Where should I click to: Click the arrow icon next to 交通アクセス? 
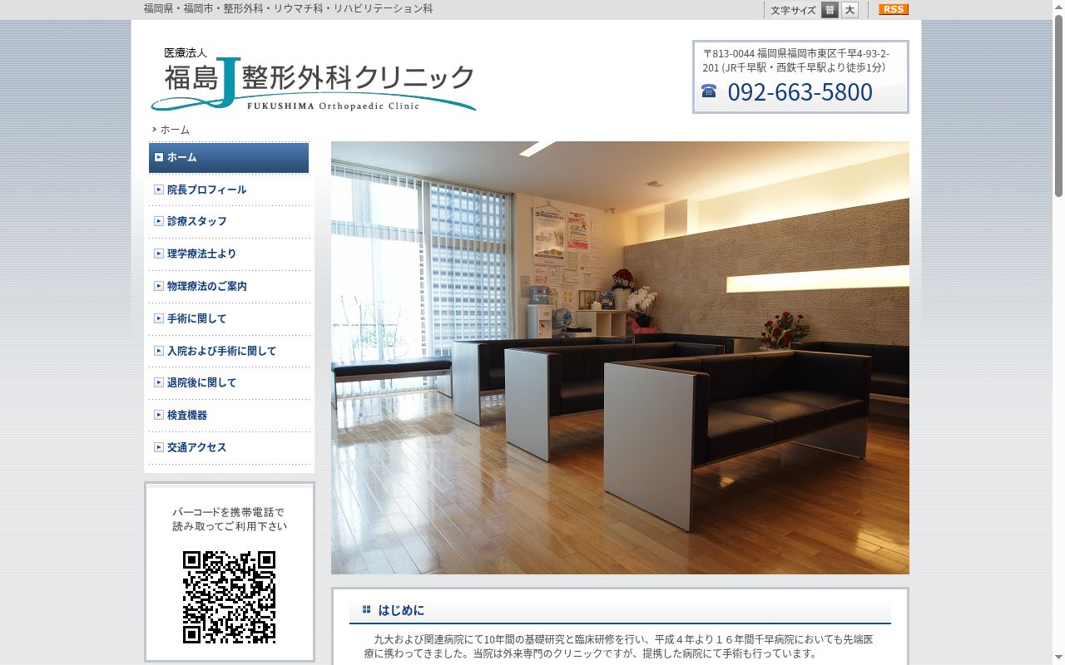pyautogui.click(x=159, y=447)
